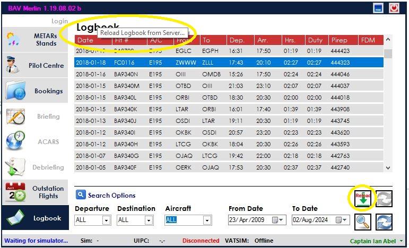The image size is (409, 248).
Task: Expand the Departure dropdown
Action: click(x=106, y=220)
